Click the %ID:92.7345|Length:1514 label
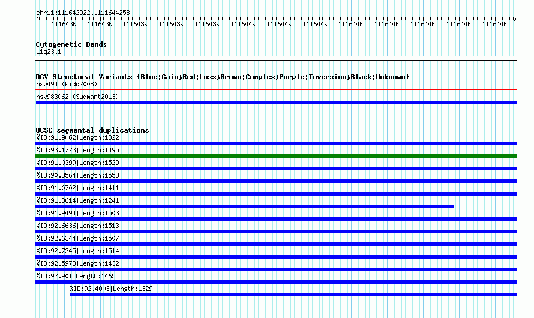 pos(77,251)
